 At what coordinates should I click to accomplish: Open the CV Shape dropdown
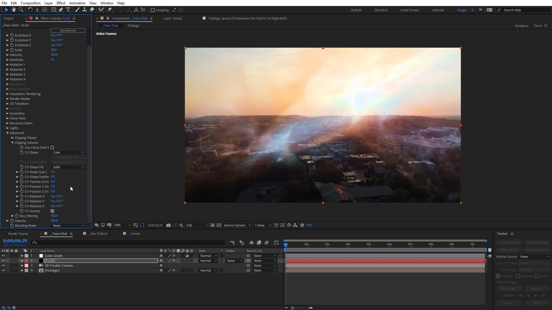click(68, 152)
